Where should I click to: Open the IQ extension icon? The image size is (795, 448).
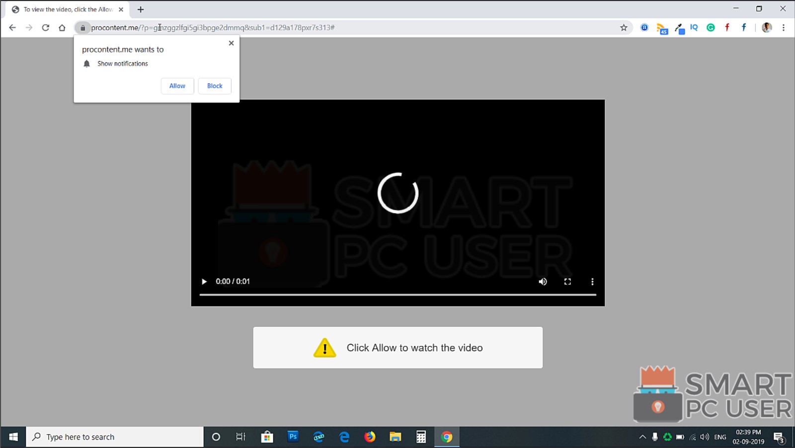694,28
